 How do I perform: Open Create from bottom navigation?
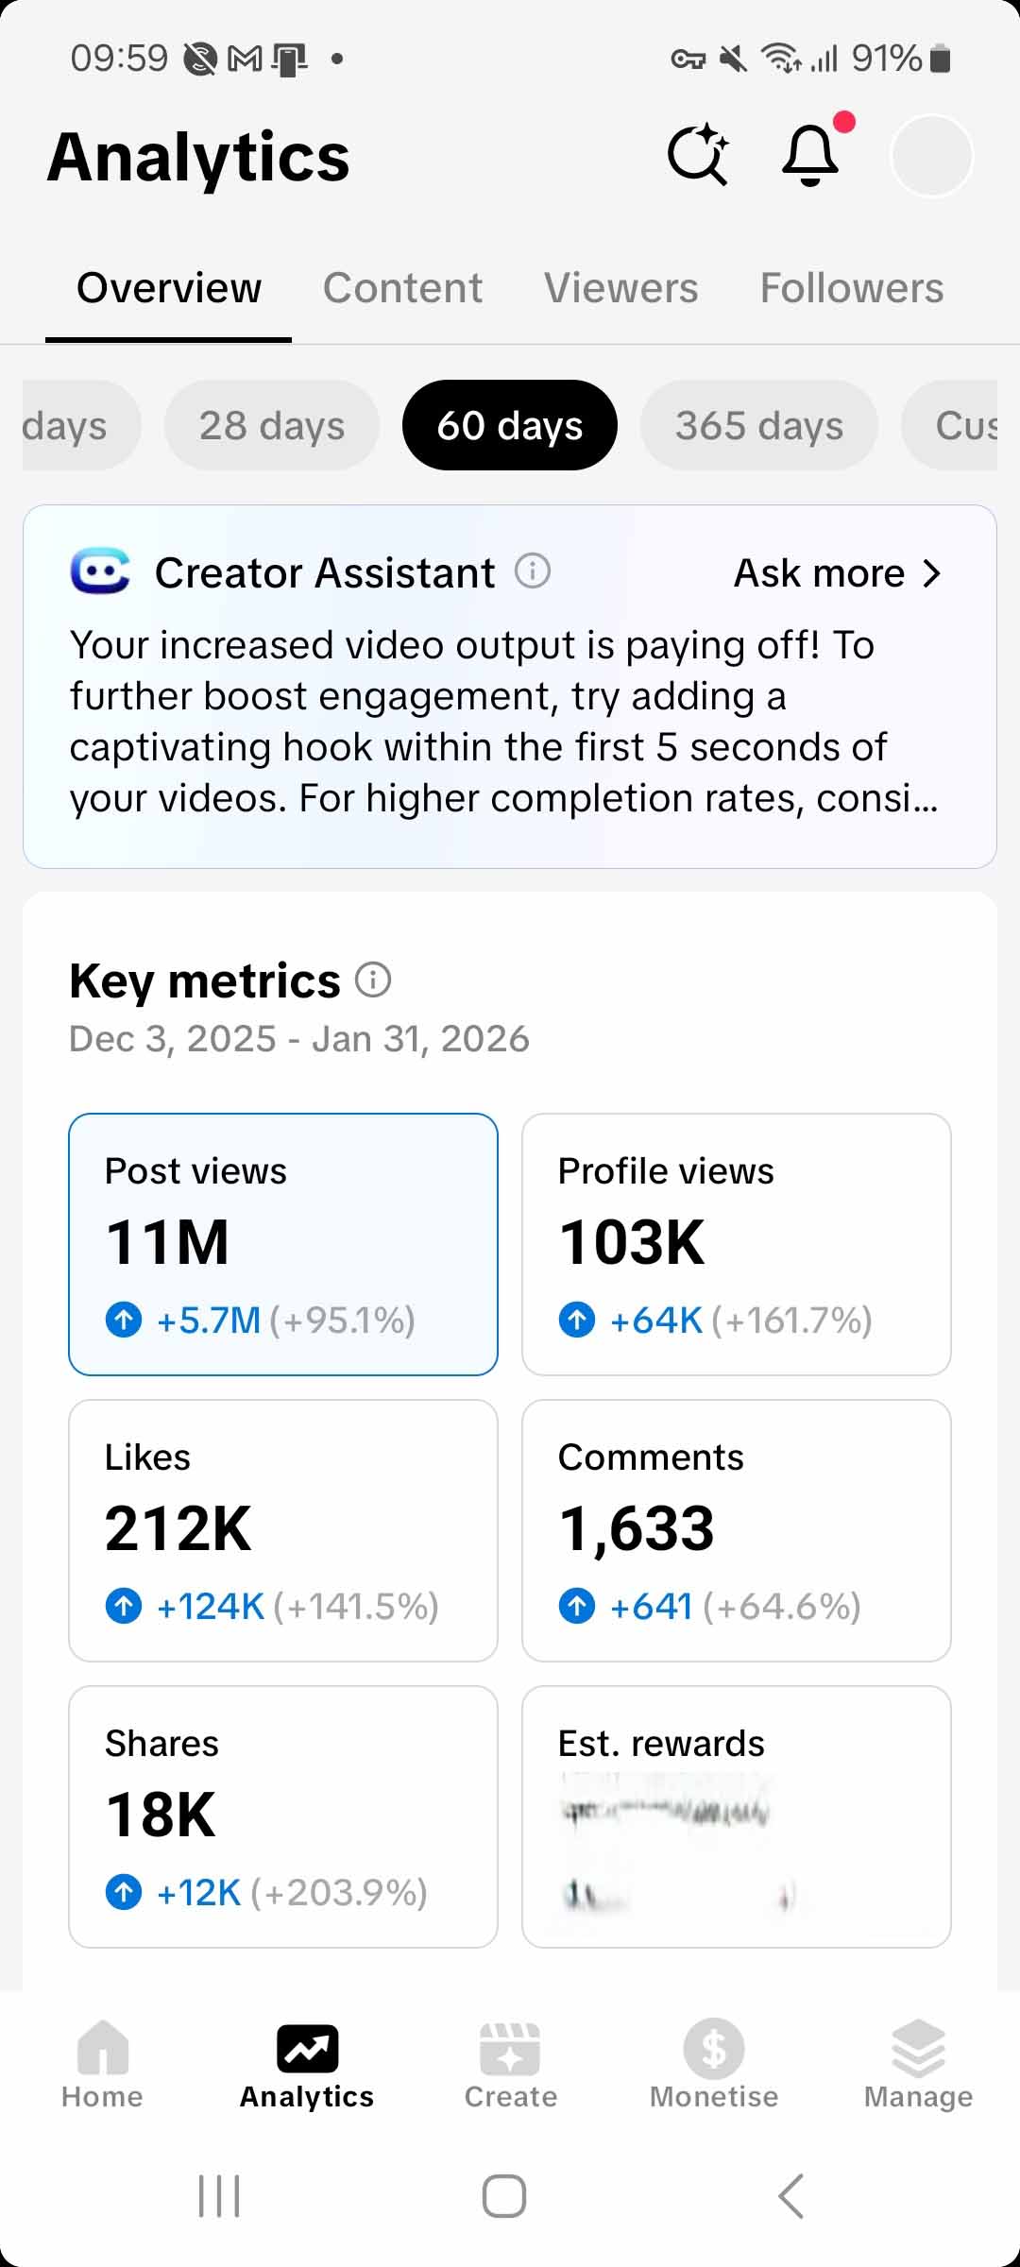click(x=510, y=2065)
